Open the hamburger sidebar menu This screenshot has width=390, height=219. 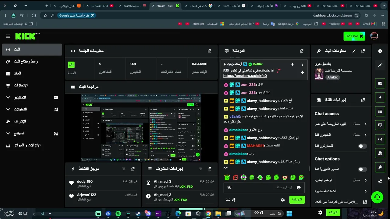pyautogui.click(x=8, y=36)
